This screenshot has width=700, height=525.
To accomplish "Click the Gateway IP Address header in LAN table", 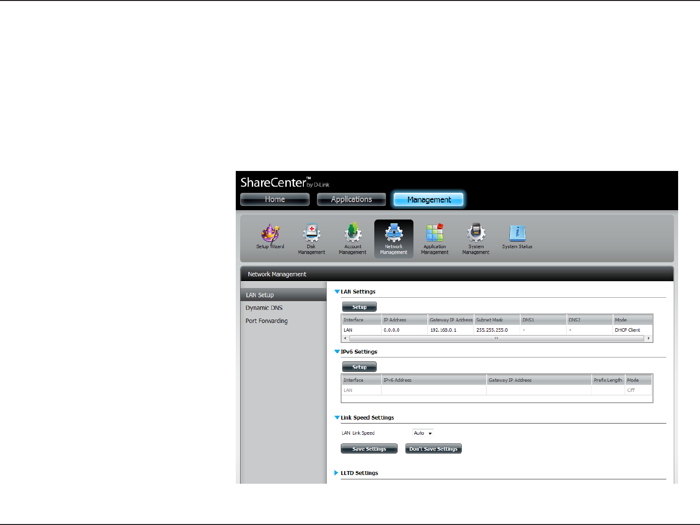I will click(451, 320).
